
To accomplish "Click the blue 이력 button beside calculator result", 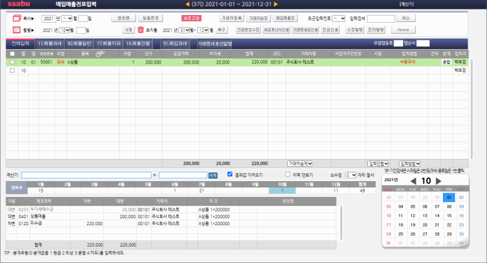I will 213,176.
